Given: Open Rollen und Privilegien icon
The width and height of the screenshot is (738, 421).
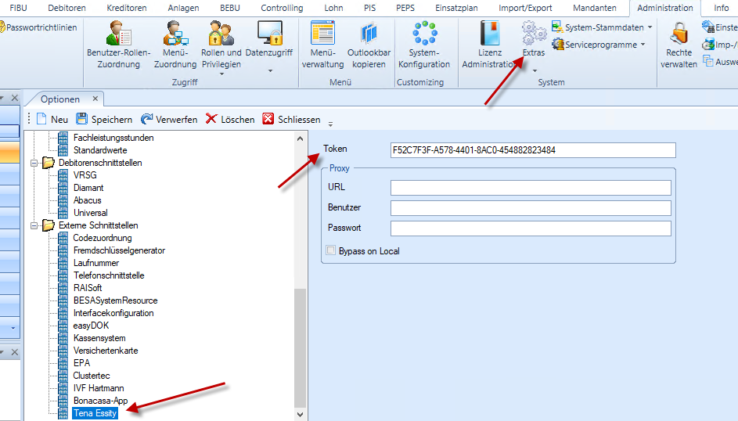Looking at the screenshot, I should coord(221,34).
